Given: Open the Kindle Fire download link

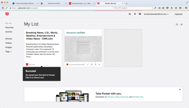Looking at the screenshot, I should click(137, 96).
